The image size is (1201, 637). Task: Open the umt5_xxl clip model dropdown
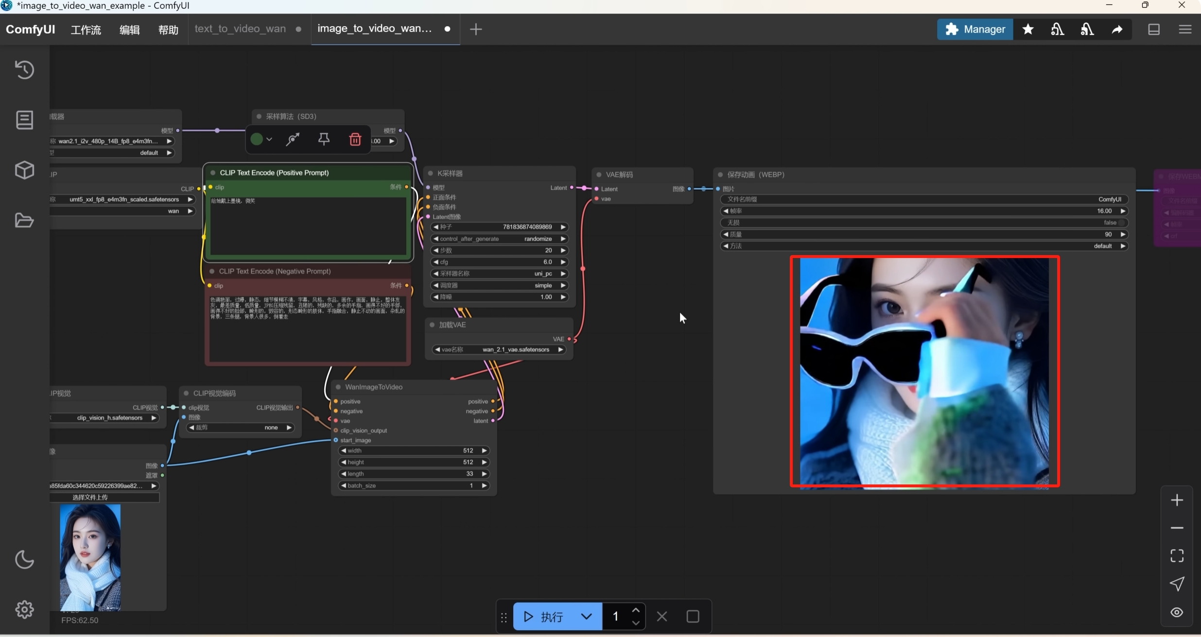[122, 199]
